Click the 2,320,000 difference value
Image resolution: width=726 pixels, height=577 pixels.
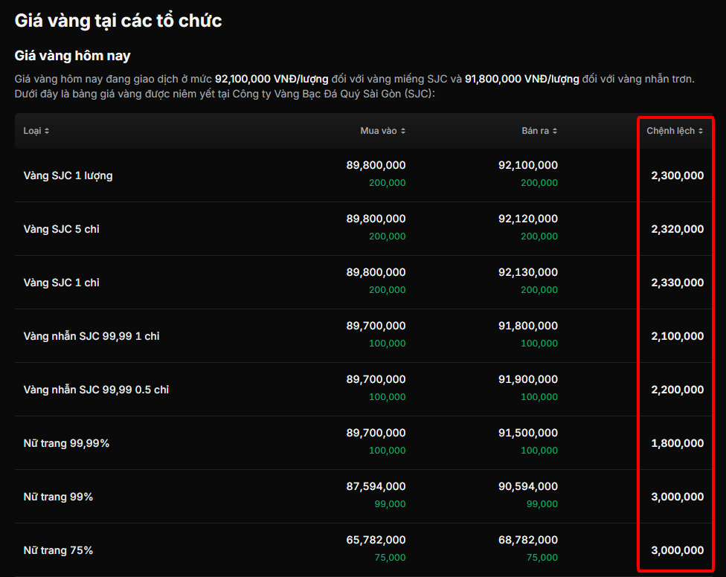tap(678, 229)
